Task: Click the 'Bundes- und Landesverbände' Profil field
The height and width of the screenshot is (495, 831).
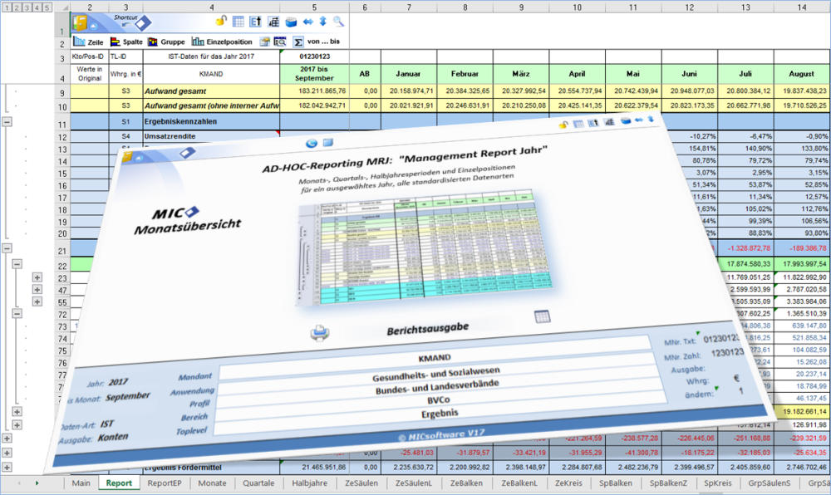Action: (x=437, y=386)
